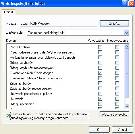
Task: Click the access list scroll down arrow
Action: (127, 106)
